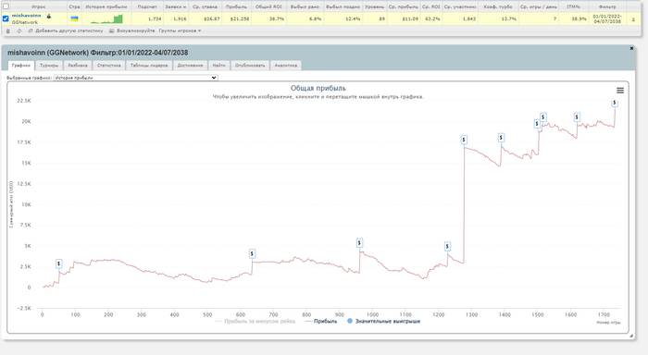This screenshot has width=648, height=355.
Task: Open the 'Статистика' tab
Action: coord(108,66)
